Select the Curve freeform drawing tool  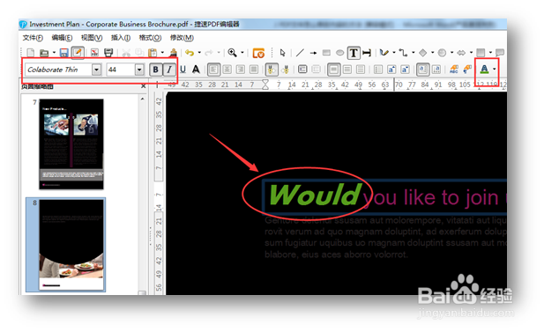pos(384,53)
